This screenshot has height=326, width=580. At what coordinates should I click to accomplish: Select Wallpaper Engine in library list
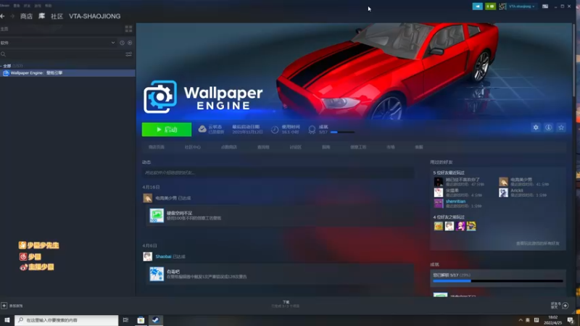[67, 73]
